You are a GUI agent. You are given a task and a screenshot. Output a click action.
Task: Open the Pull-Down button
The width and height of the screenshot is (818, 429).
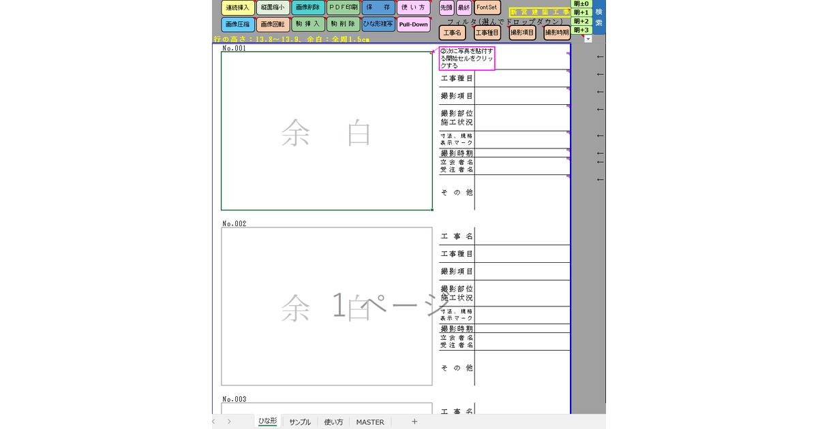pyautogui.click(x=413, y=25)
